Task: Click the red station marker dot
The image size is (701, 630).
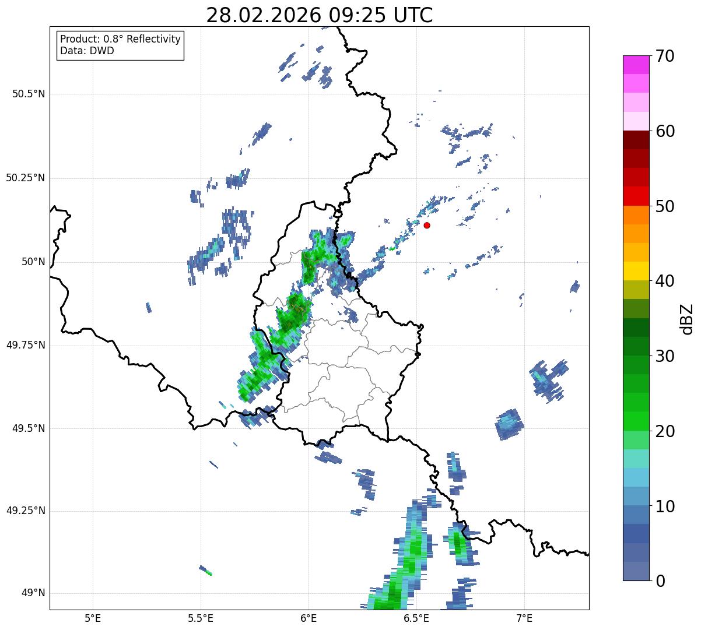Action: point(427,225)
